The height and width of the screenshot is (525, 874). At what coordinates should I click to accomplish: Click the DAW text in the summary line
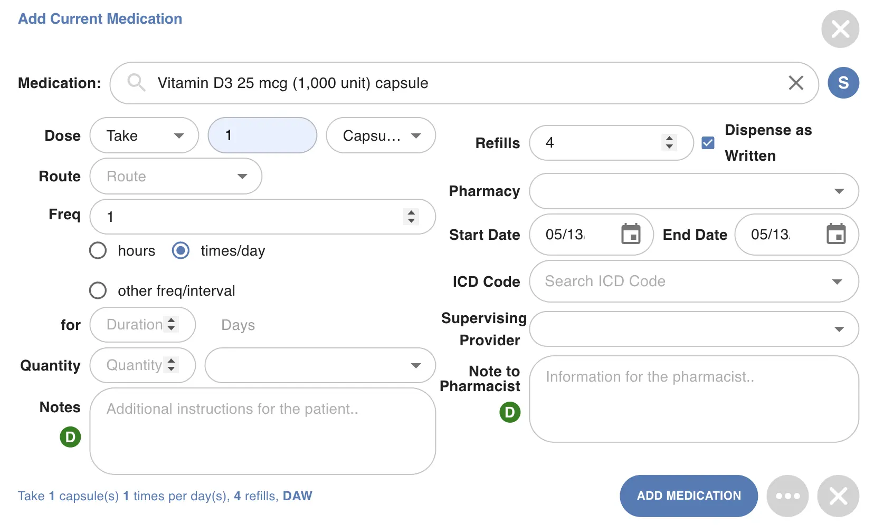click(298, 496)
